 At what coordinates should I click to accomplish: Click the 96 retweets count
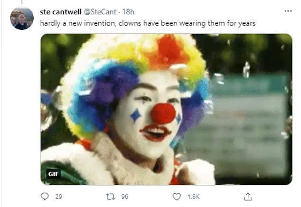pos(124,197)
